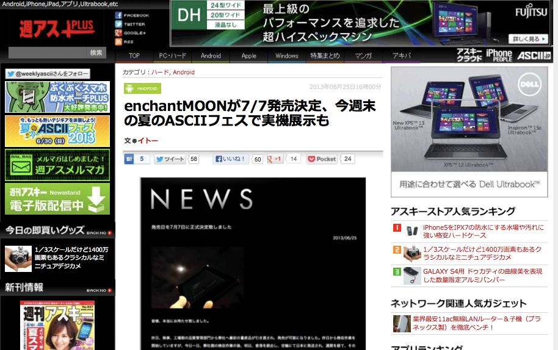Click the Pocket count 24
The width and height of the screenshot is (558, 350).
click(348, 159)
